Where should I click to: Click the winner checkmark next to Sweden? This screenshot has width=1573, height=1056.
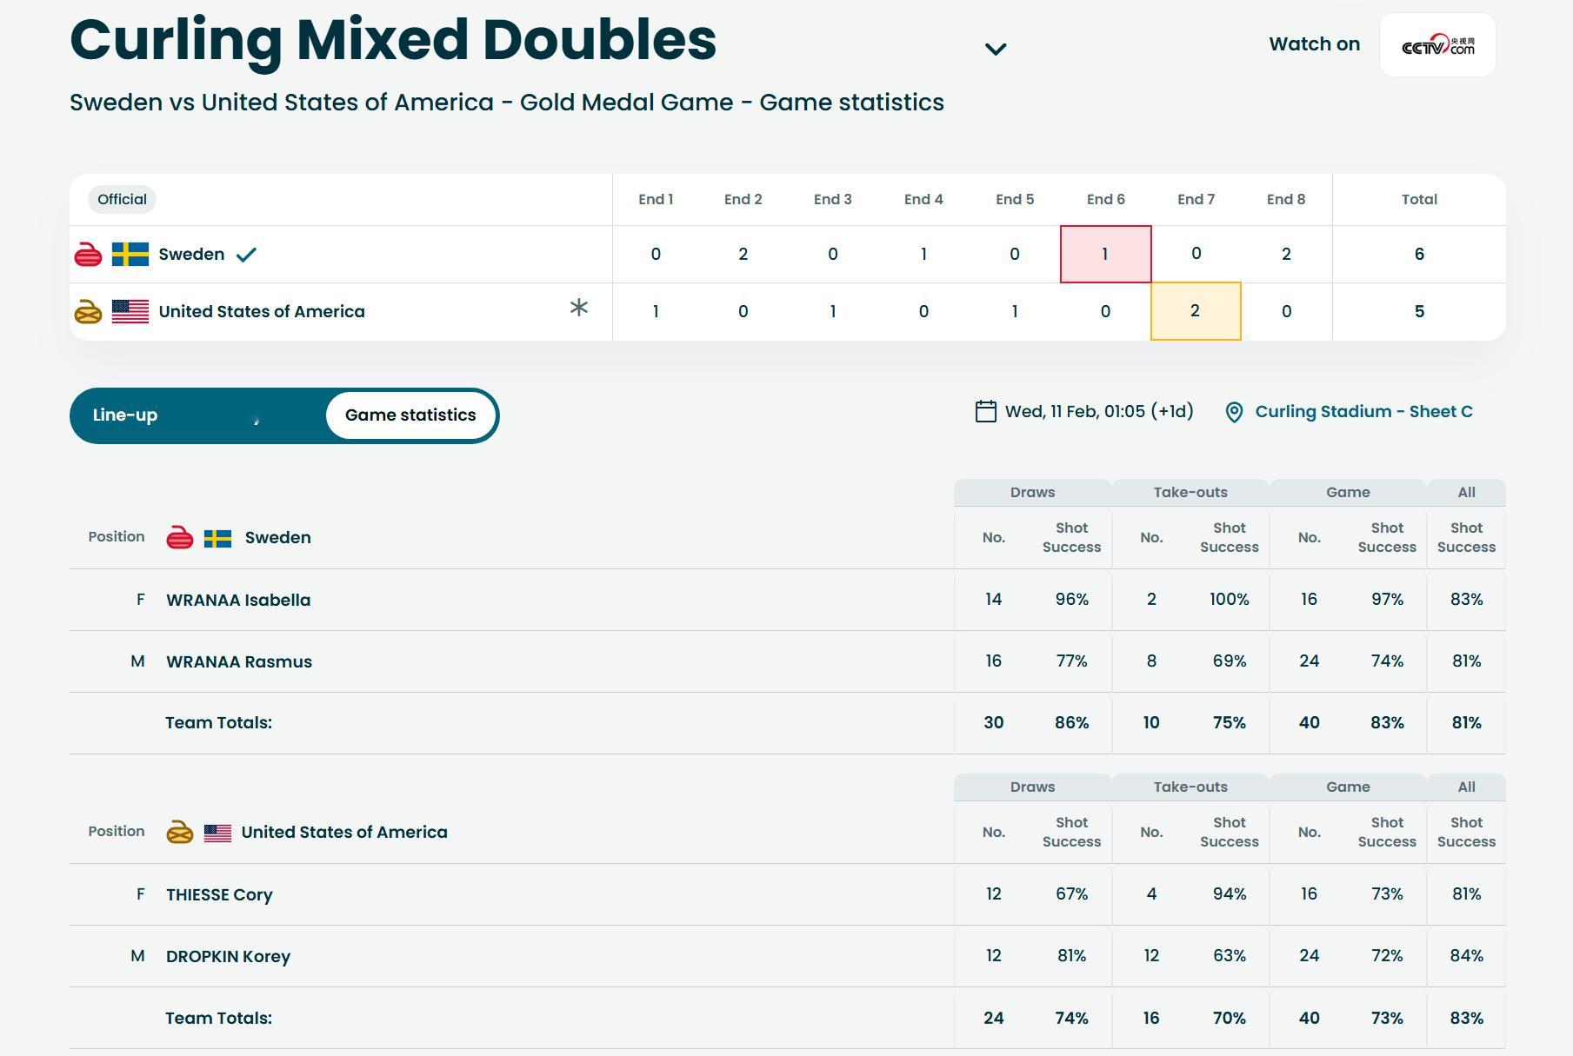(246, 255)
